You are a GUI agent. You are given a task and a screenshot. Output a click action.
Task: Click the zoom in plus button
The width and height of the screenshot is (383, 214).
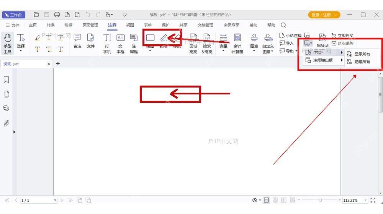340,200
